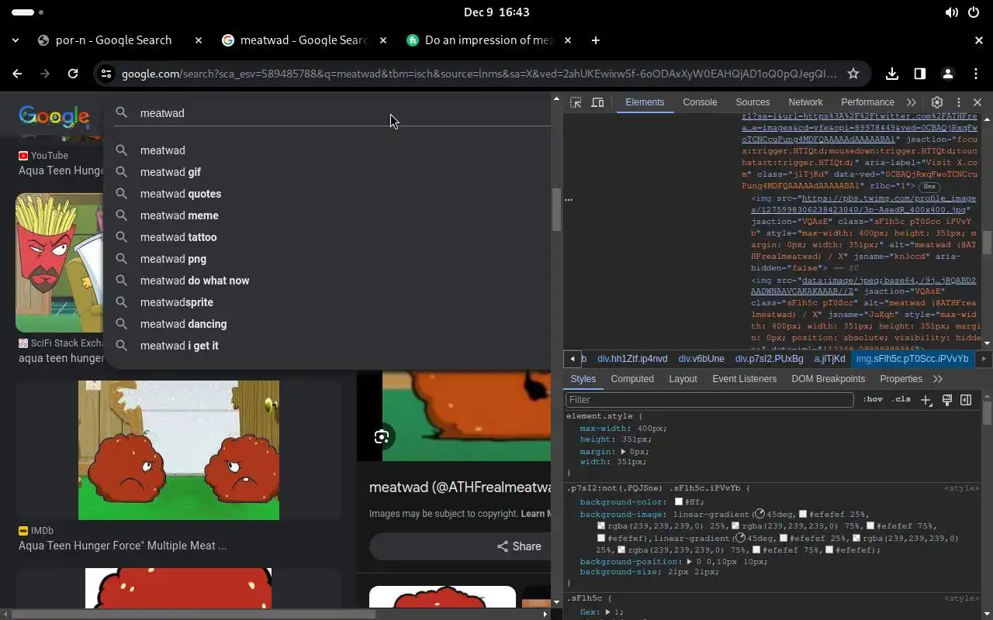Open the Event Listeners tab
The height and width of the screenshot is (620, 993).
(x=744, y=379)
